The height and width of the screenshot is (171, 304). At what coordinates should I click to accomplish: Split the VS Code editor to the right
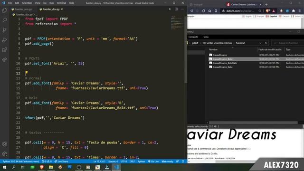[176, 9]
